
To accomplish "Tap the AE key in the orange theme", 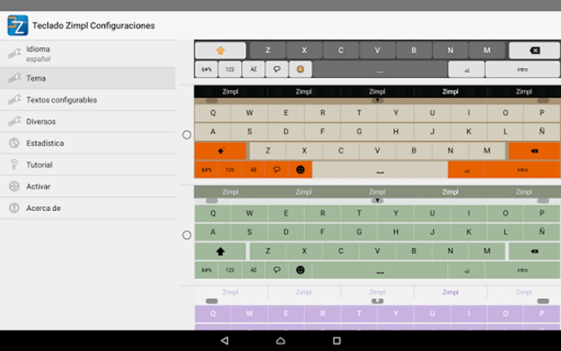I will (254, 170).
